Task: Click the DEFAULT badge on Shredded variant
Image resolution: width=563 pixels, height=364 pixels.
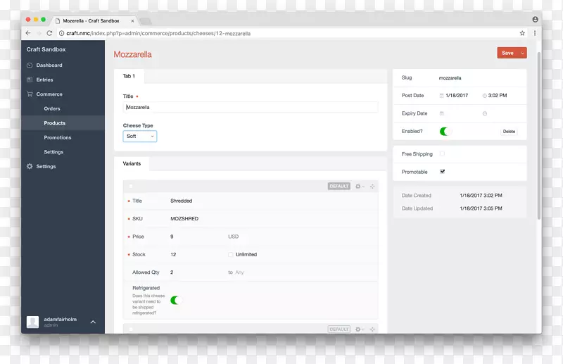Action: [339, 186]
